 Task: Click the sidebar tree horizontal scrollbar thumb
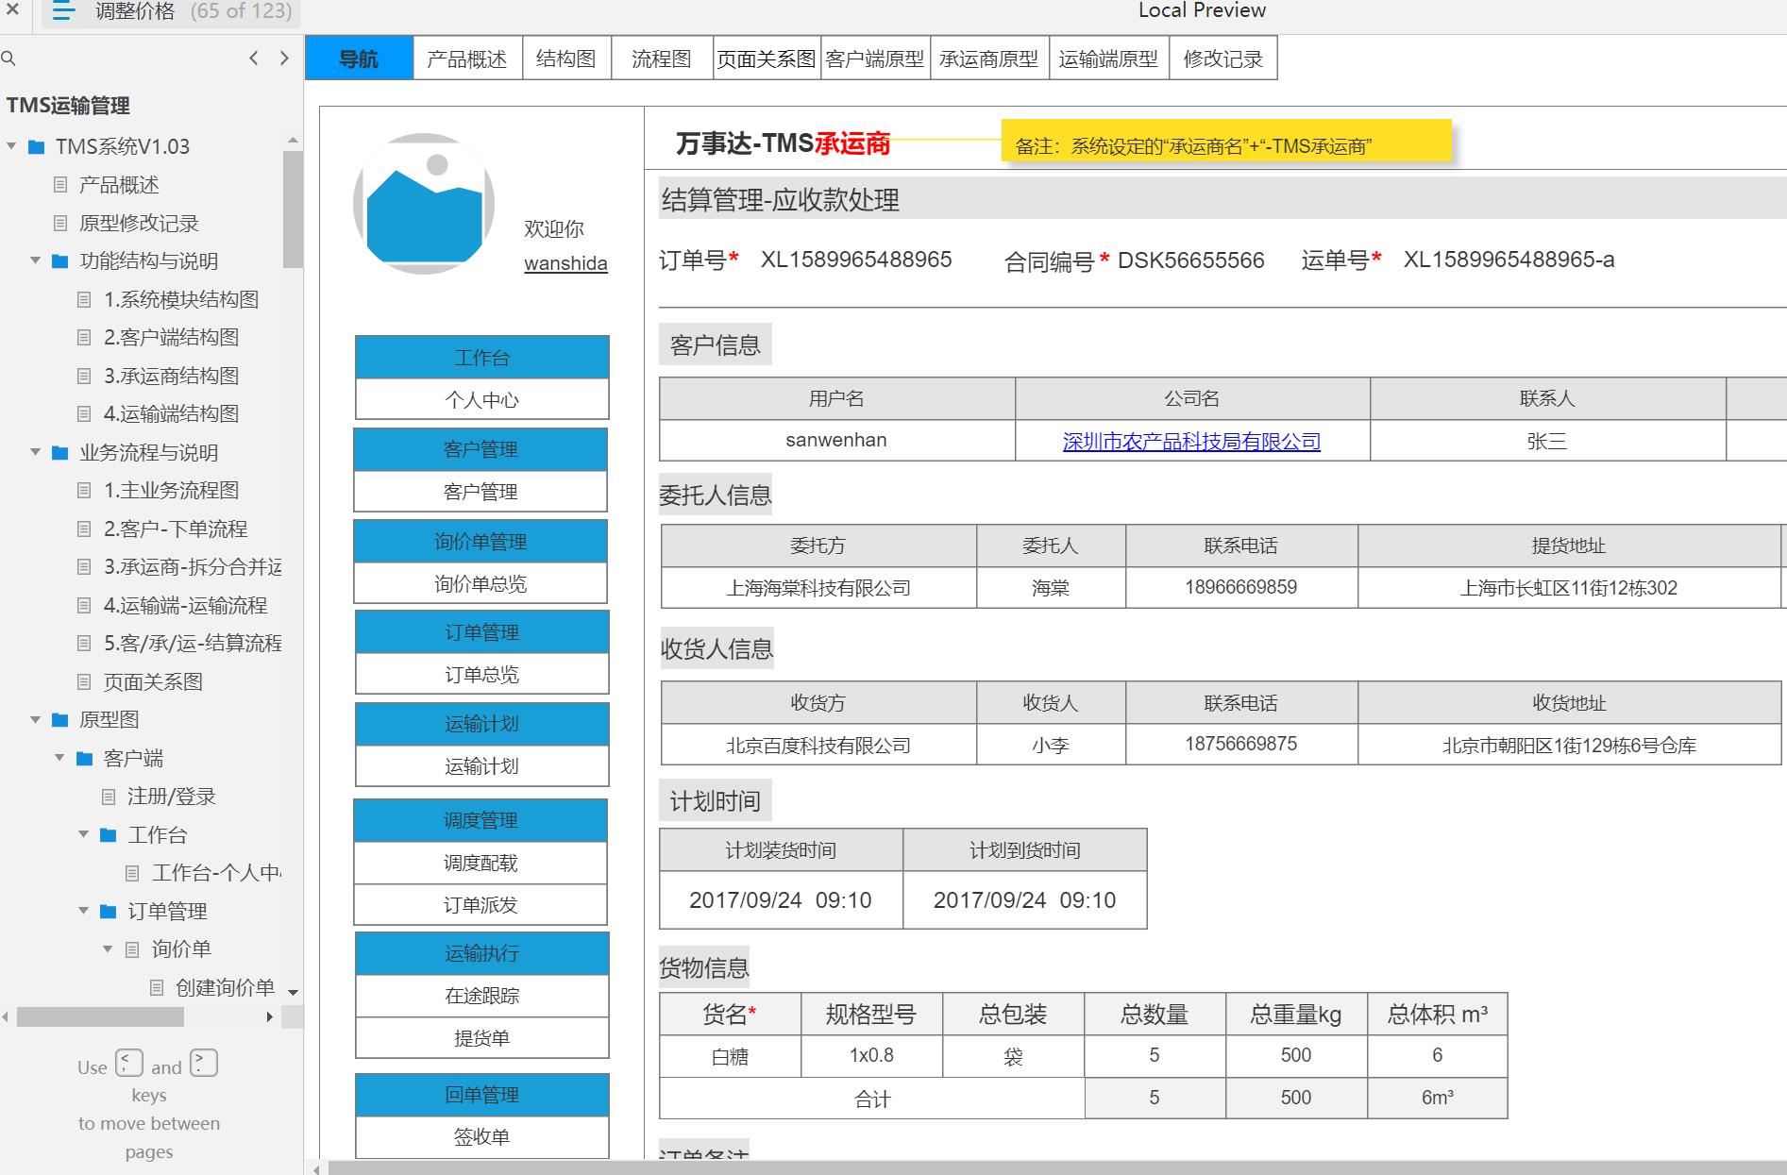coord(100,1016)
